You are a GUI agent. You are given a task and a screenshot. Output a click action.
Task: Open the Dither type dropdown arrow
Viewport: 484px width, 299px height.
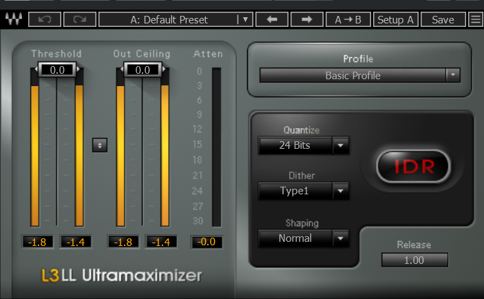point(341,191)
